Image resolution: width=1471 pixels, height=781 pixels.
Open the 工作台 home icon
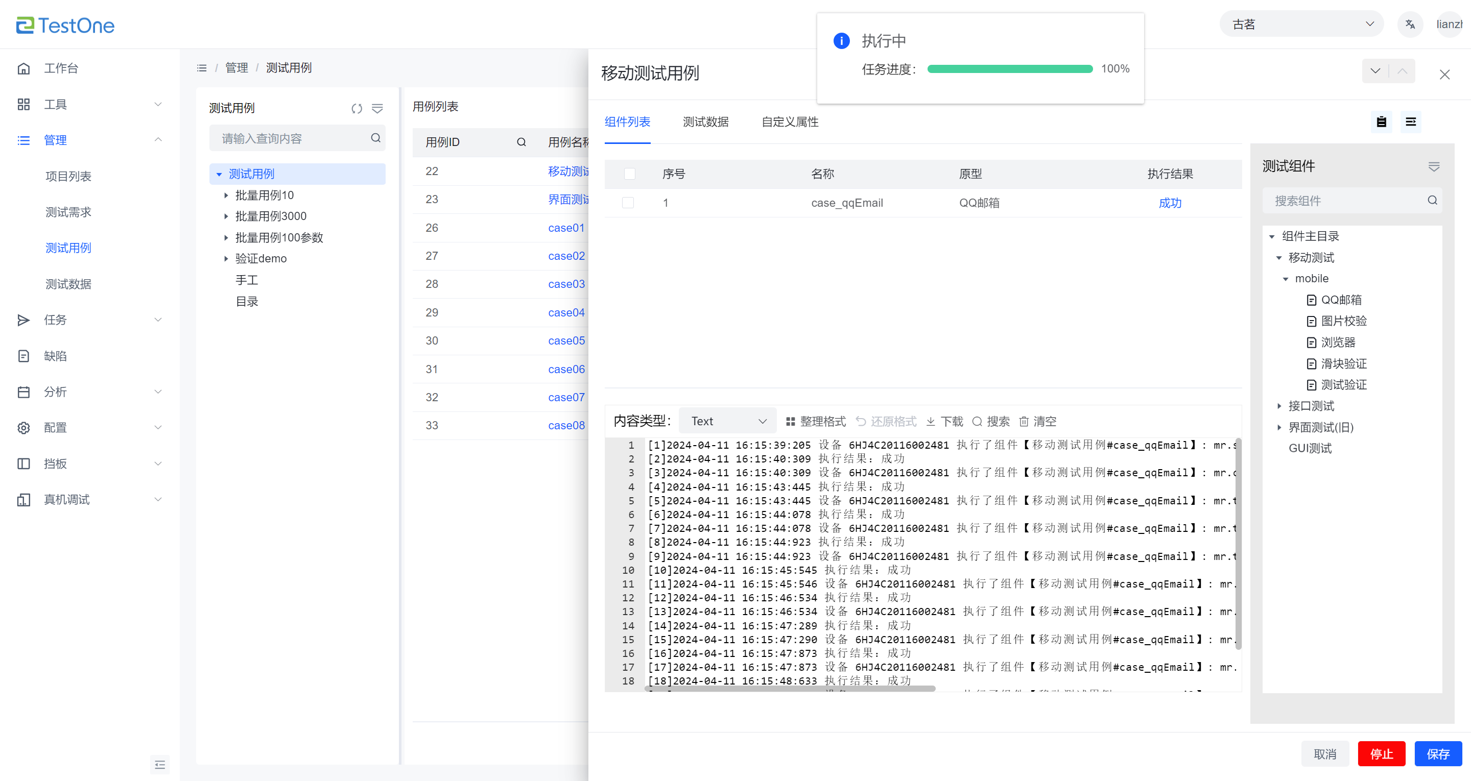(23, 68)
